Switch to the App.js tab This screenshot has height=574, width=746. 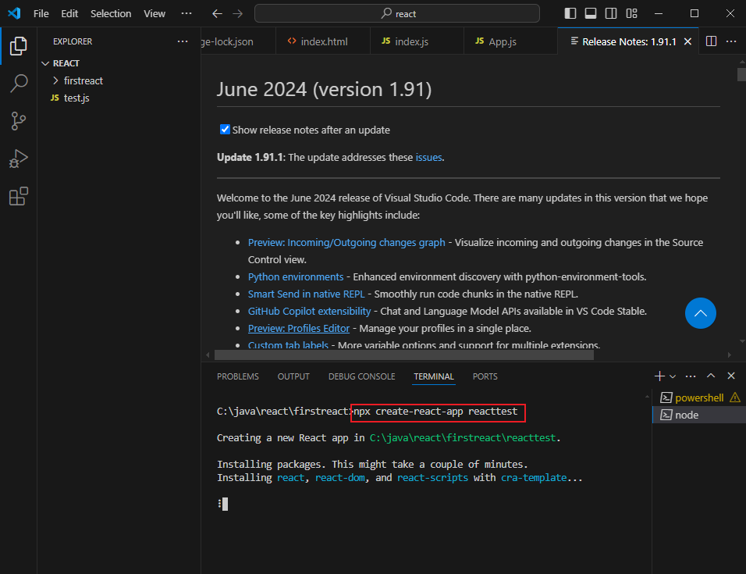tap(510, 41)
